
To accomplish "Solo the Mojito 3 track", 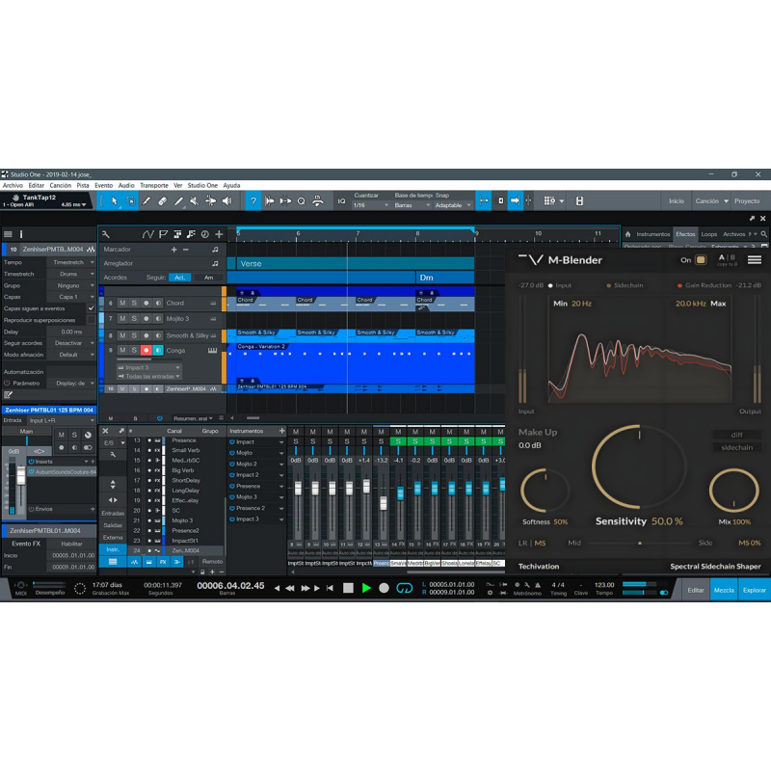I will tap(134, 319).
